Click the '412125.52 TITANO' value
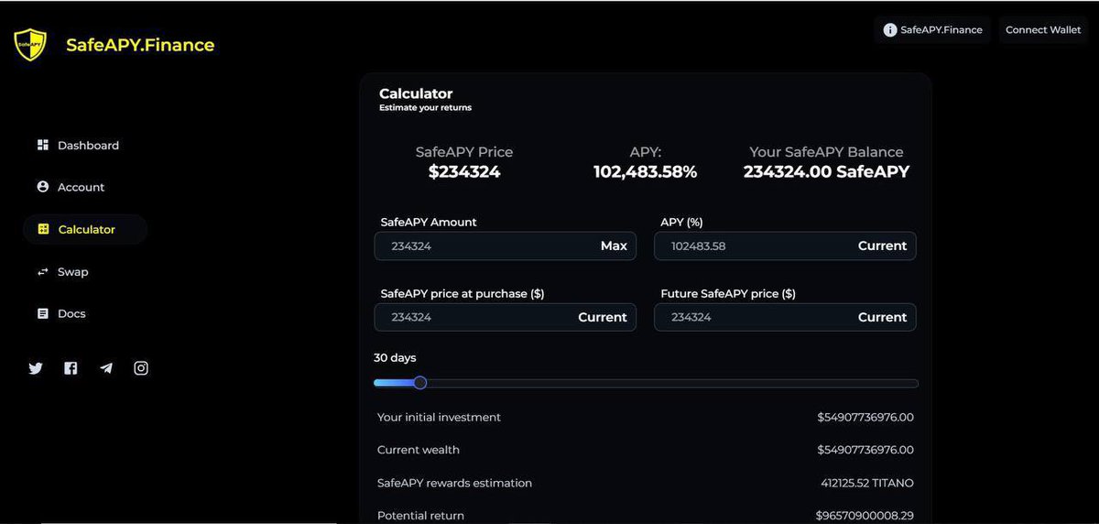1099x524 pixels. 867,483
